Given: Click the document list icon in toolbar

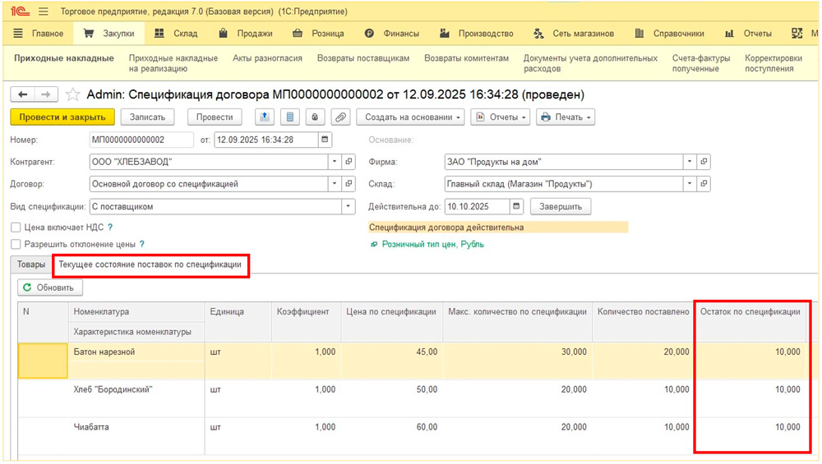Looking at the screenshot, I should pos(289,117).
